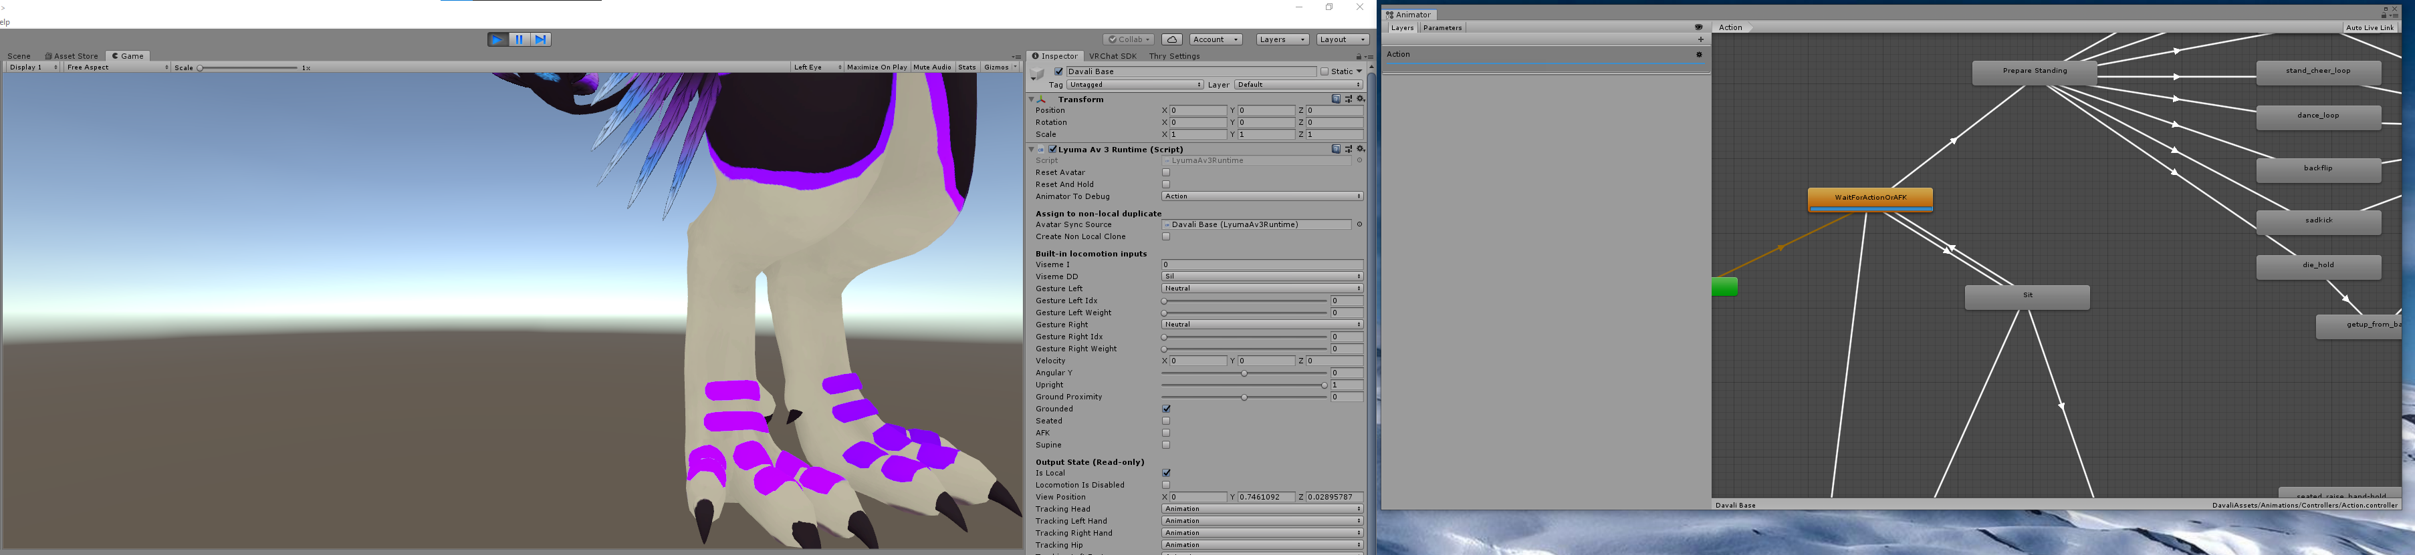Click the object picker beside Avatar Sync Source
2415x555 pixels.
pyautogui.click(x=1359, y=224)
